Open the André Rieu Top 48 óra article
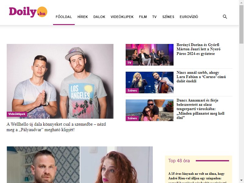Screen dimensions: 244x183 click(197, 178)
